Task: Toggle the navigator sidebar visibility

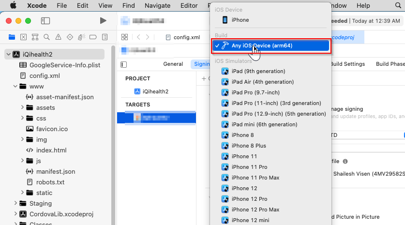Action: [45, 21]
